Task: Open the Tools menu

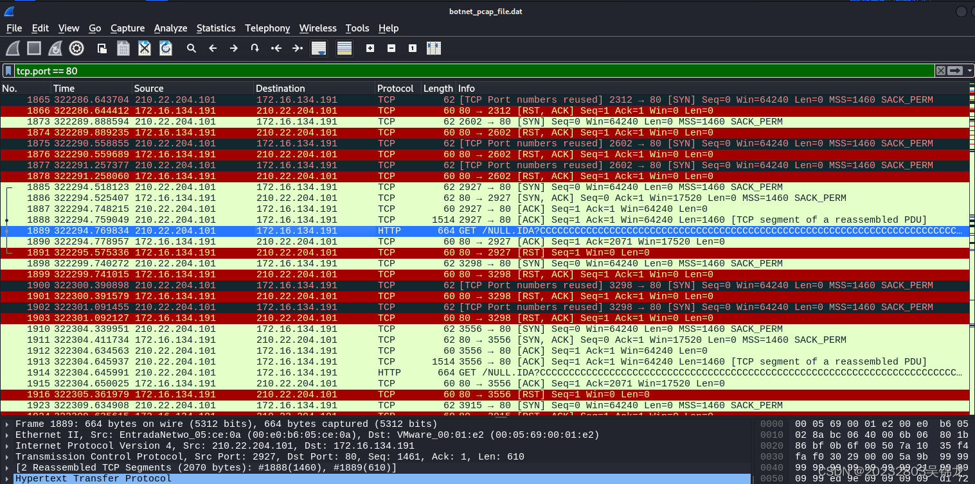Action: coord(357,28)
